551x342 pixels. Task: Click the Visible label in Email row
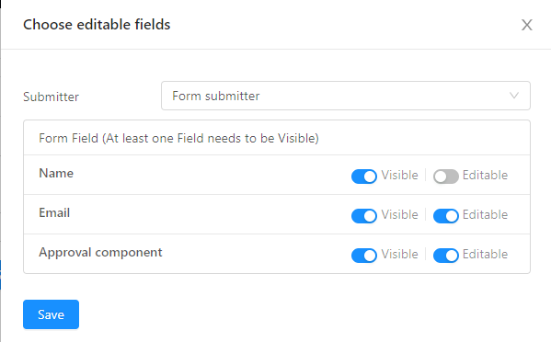(x=399, y=214)
